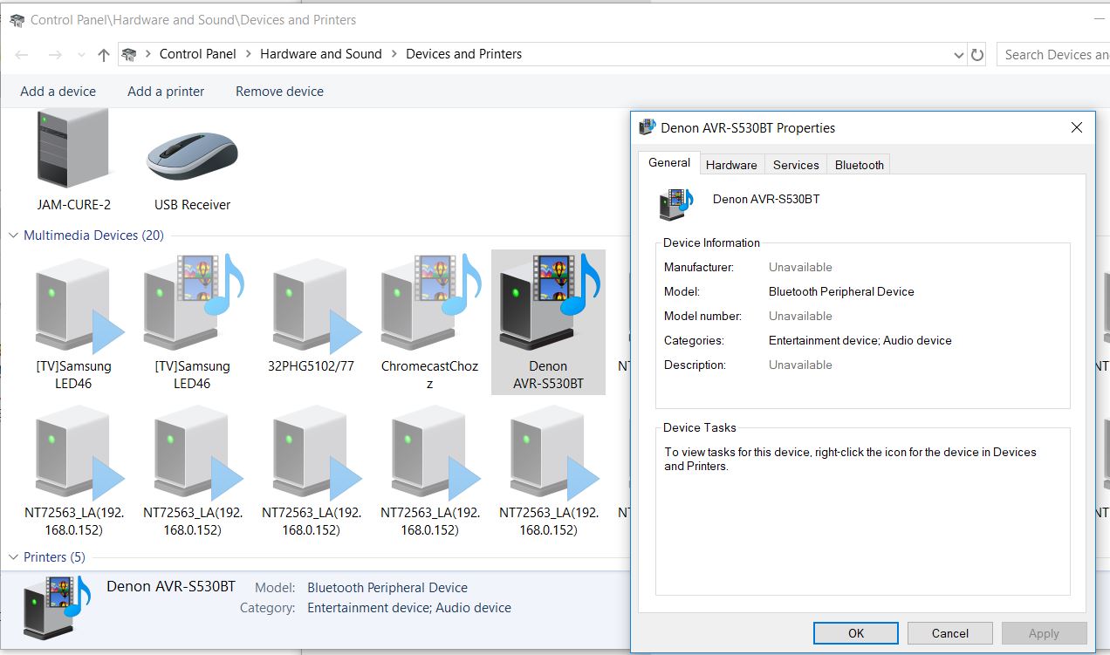The width and height of the screenshot is (1110, 655).
Task: Click the Model value in the details pane
Action: (x=387, y=588)
